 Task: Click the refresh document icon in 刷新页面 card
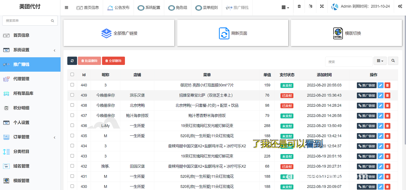pyautogui.click(x=224, y=33)
